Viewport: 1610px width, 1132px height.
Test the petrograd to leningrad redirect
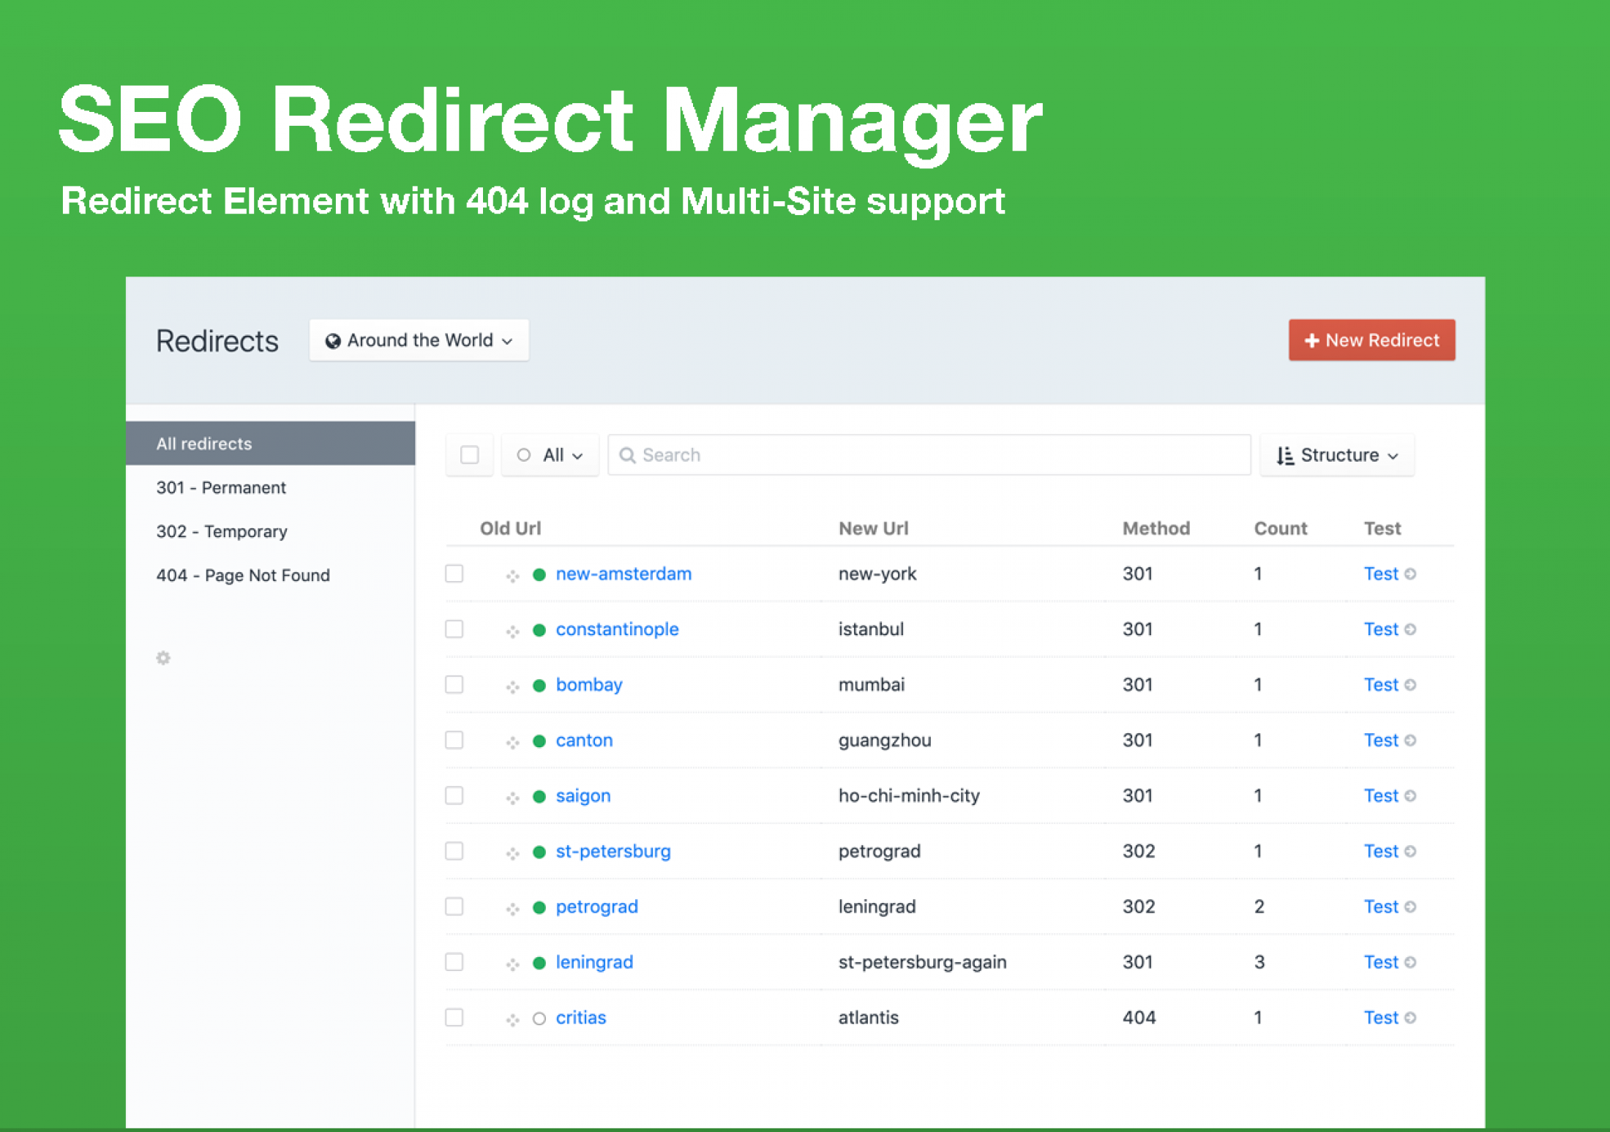[1382, 906]
